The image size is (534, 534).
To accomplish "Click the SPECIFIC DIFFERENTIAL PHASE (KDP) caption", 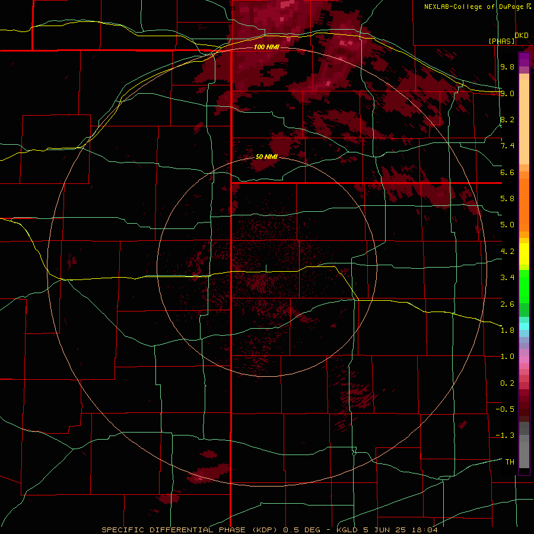I will click(190, 530).
